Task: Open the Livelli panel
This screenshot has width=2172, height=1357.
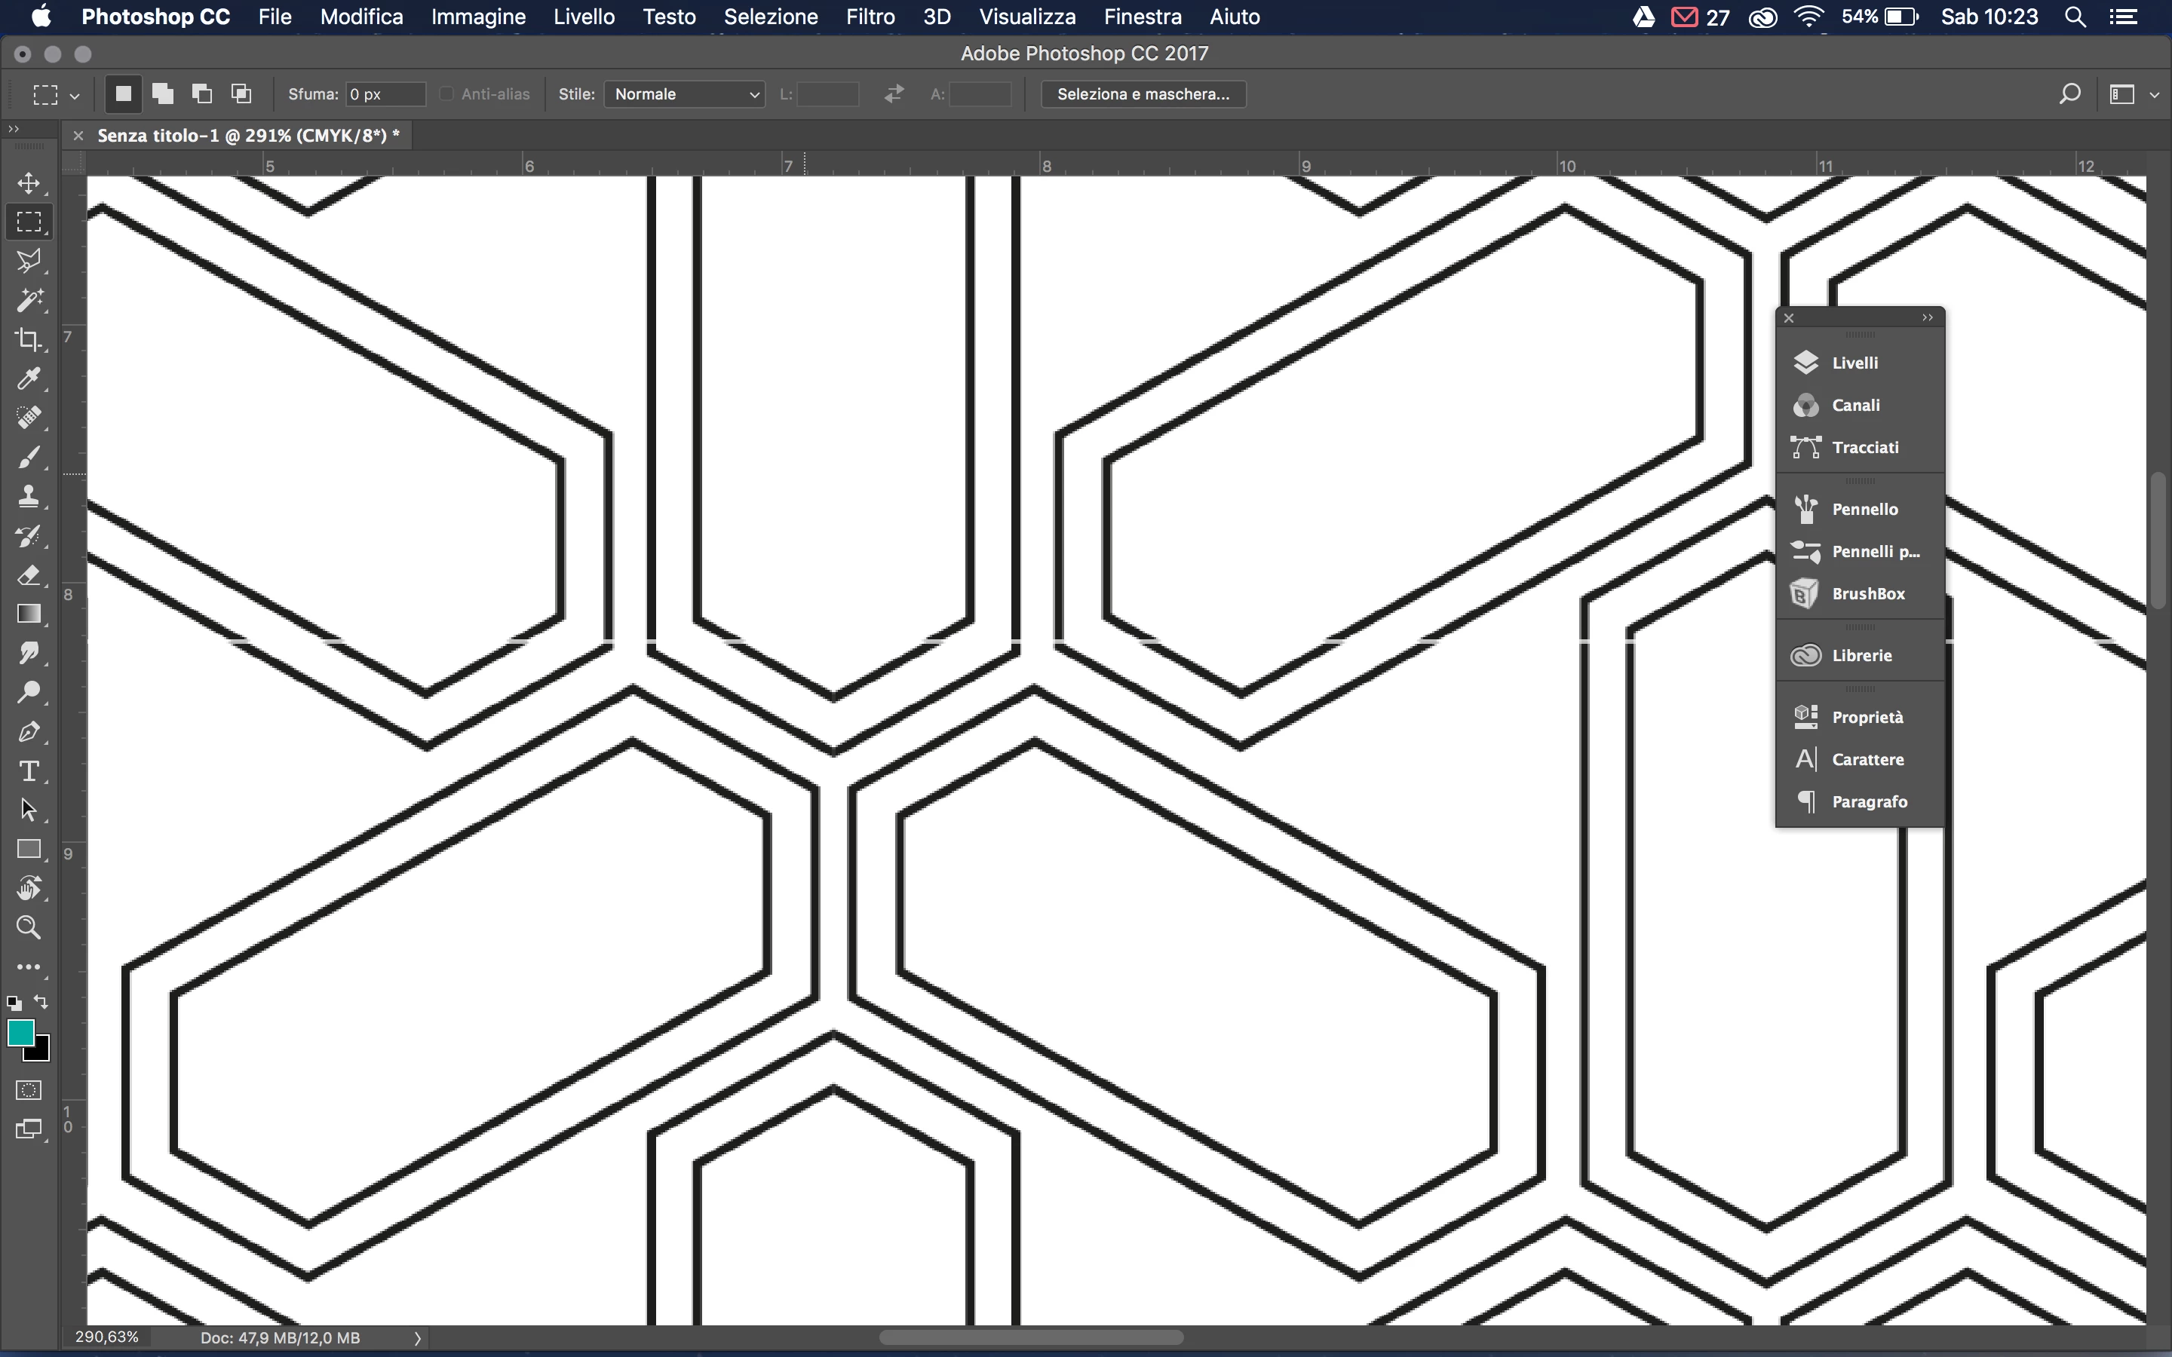Action: (x=1854, y=363)
